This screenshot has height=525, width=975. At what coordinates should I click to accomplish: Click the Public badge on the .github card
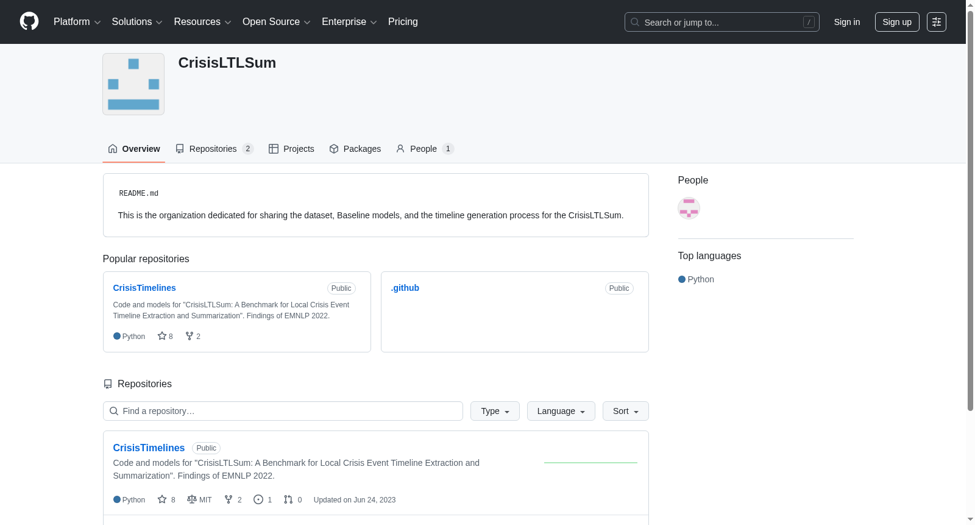619,288
